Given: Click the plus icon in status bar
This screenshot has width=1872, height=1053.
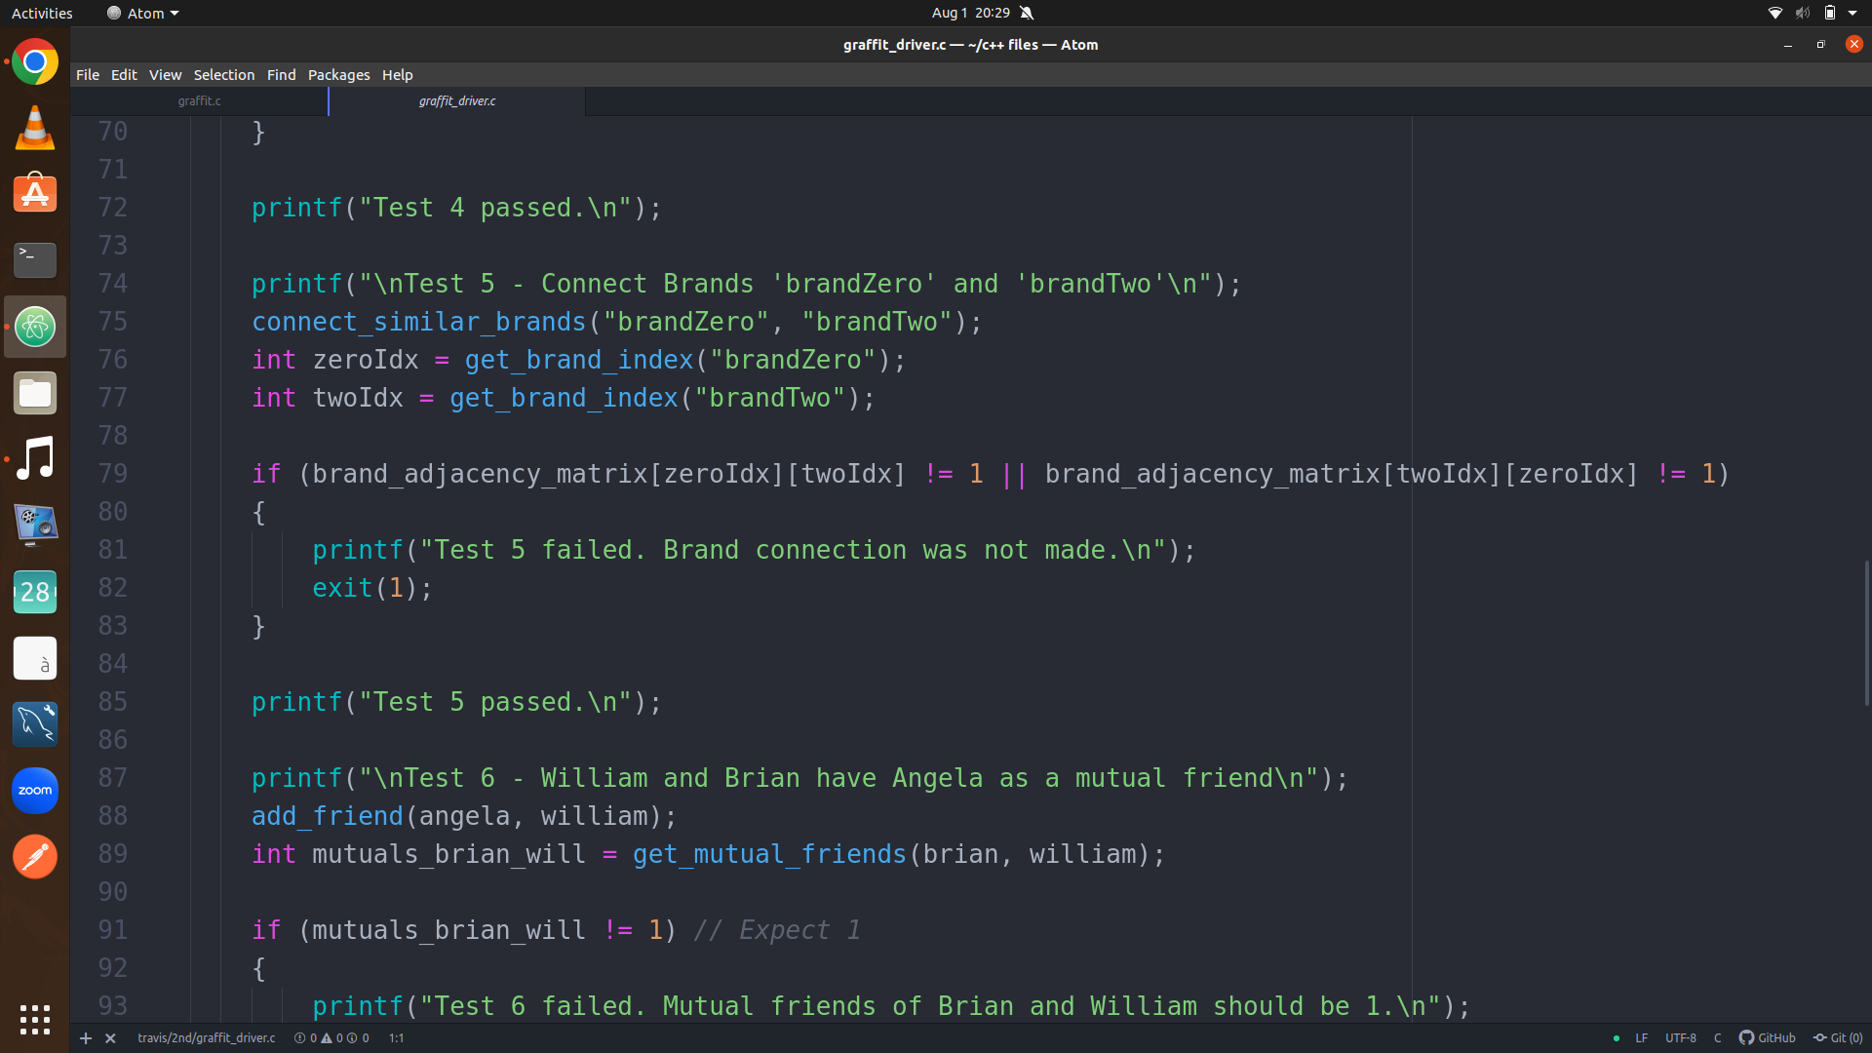Looking at the screenshot, I should (86, 1038).
